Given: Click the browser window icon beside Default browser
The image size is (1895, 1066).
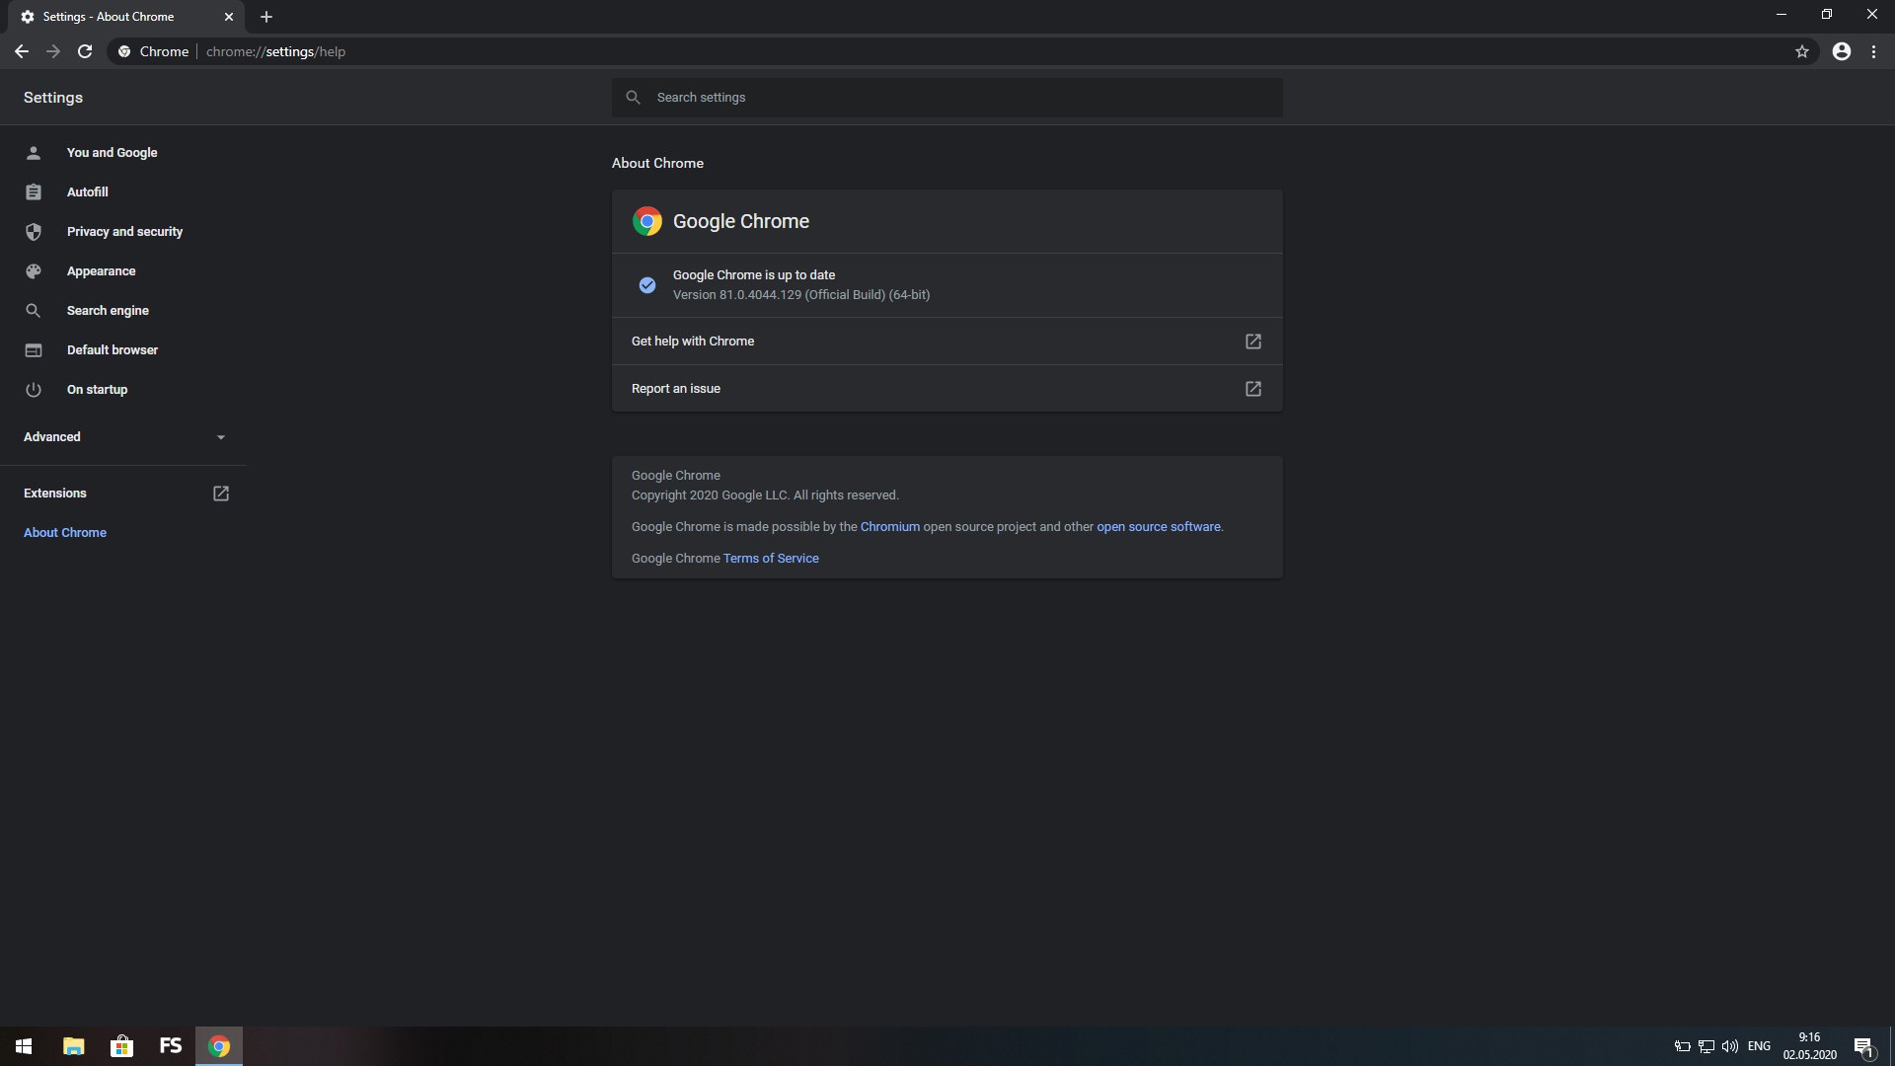Looking at the screenshot, I should click(x=34, y=349).
